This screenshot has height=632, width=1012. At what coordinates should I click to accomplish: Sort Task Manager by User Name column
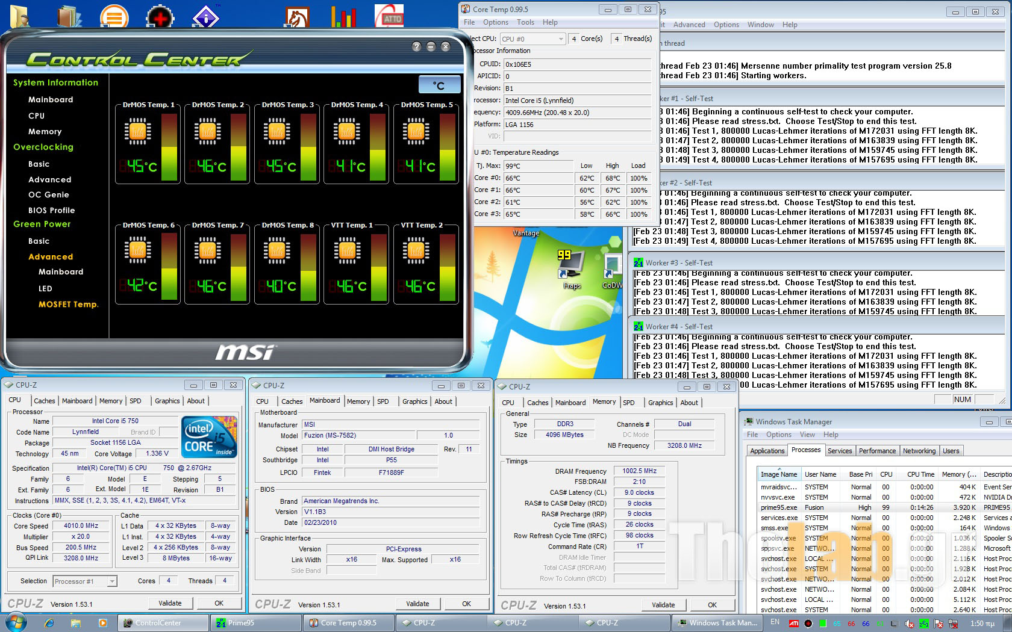click(x=820, y=474)
